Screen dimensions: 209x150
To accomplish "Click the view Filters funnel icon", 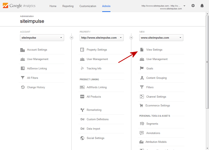I will tap(142, 87).
